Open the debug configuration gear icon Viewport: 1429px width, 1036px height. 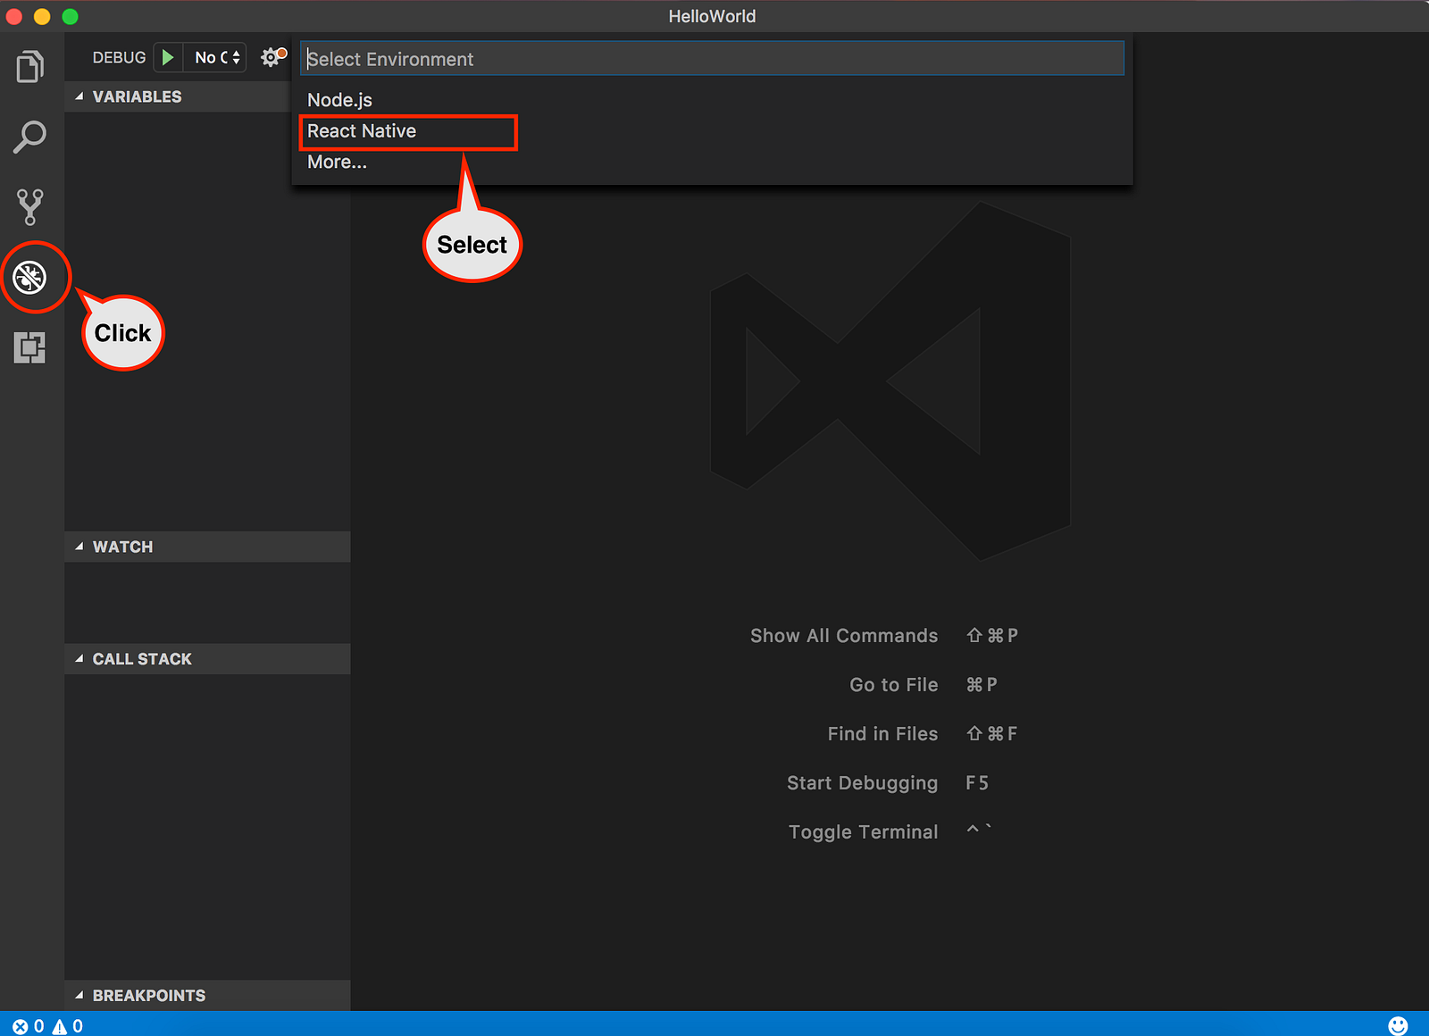pos(272,57)
